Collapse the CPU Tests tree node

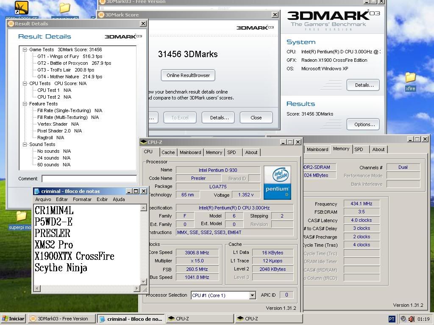[25, 83]
